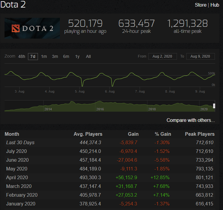Select the 6m zoom range
The image size is (223, 210).
pyautogui.click(x=66, y=57)
